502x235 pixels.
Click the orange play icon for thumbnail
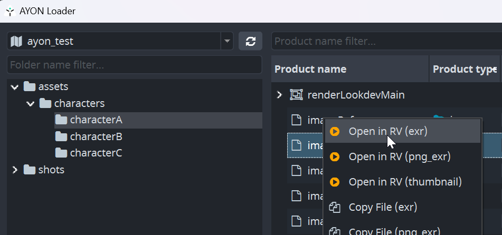[334, 182]
